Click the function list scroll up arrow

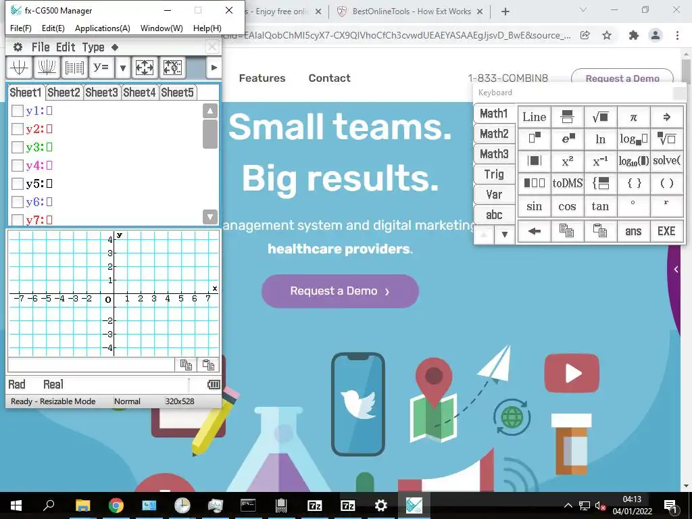click(210, 111)
